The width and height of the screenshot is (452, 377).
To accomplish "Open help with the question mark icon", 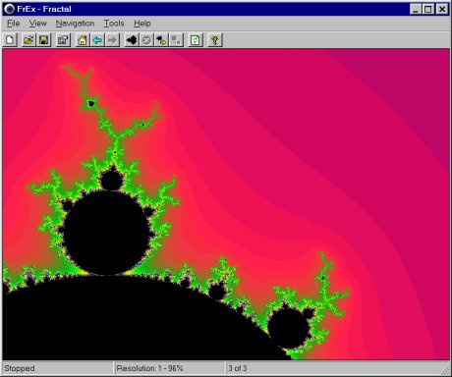I will click(215, 40).
